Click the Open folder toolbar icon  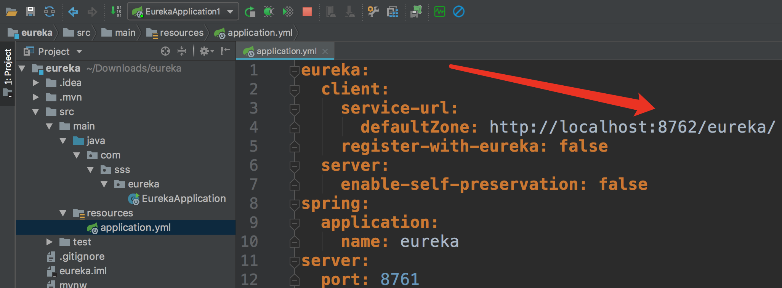11,12
